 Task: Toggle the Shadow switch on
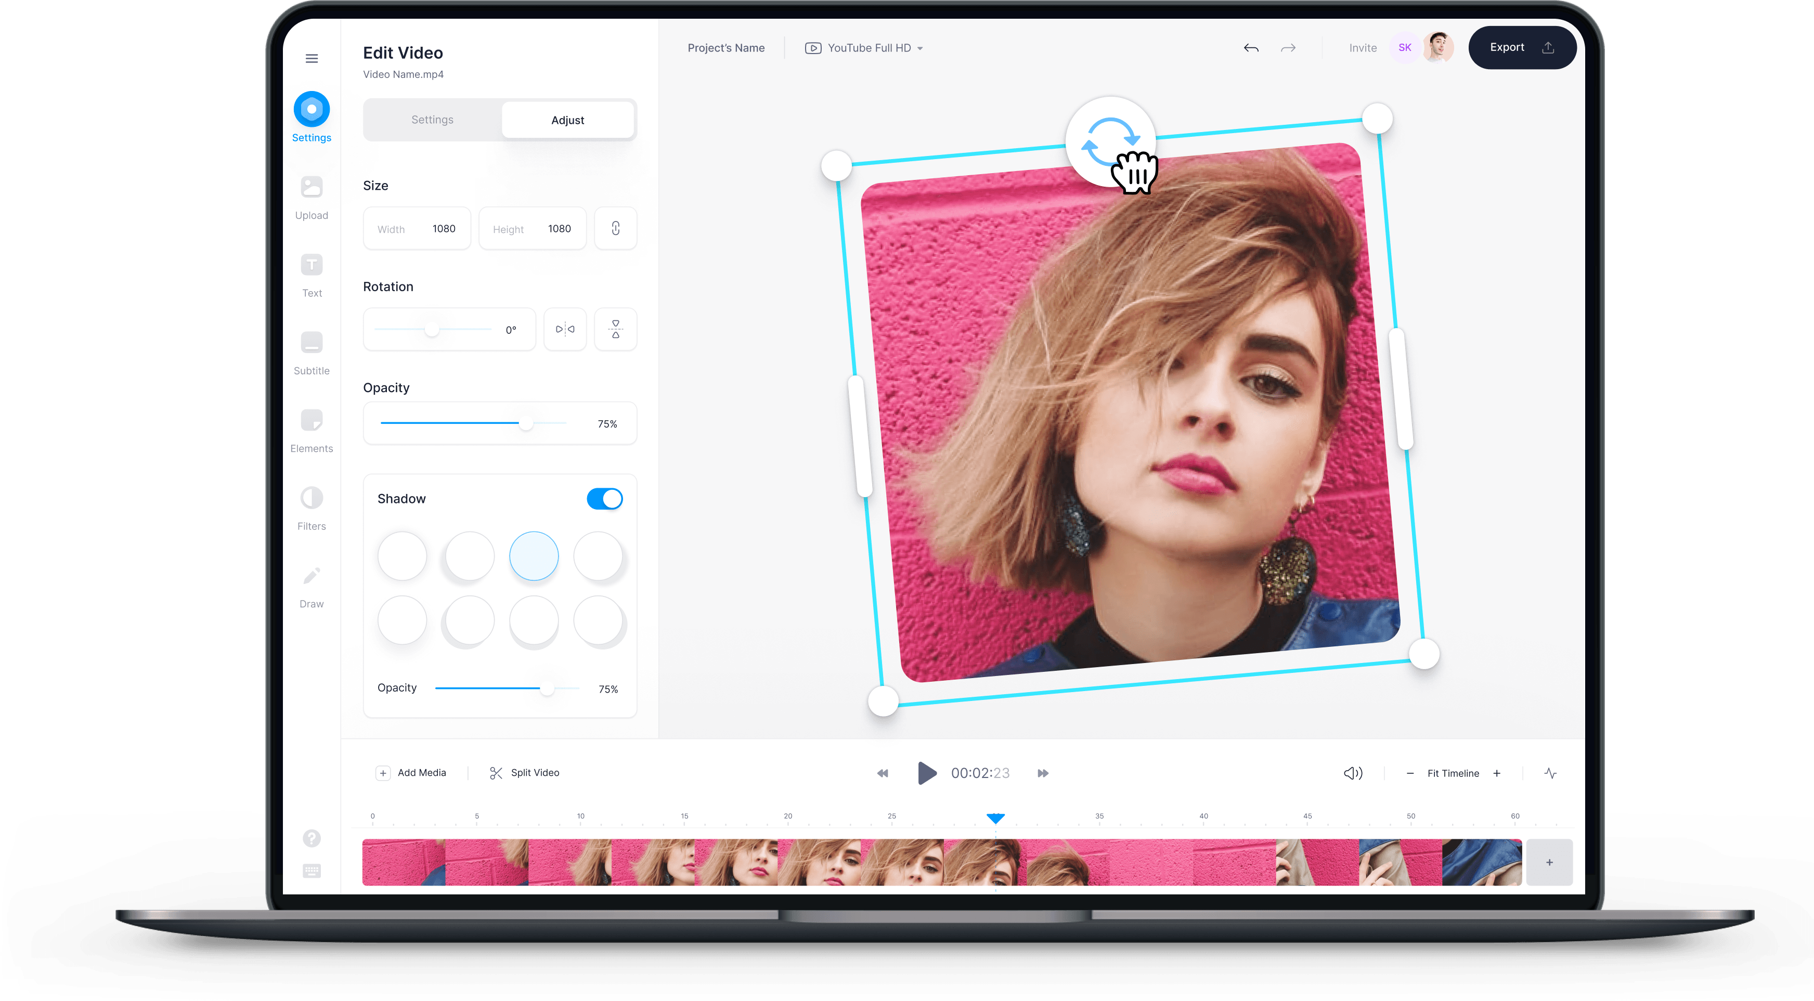point(603,498)
